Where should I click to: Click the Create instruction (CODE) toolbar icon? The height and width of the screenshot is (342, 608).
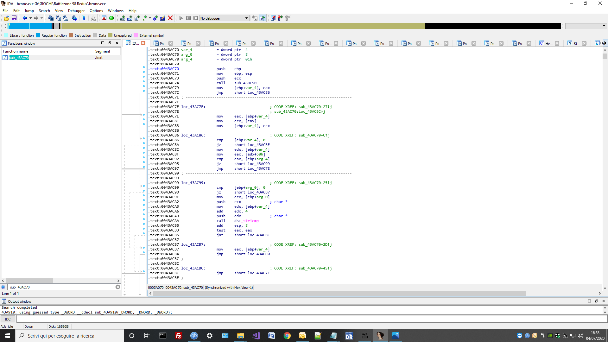[123, 18]
